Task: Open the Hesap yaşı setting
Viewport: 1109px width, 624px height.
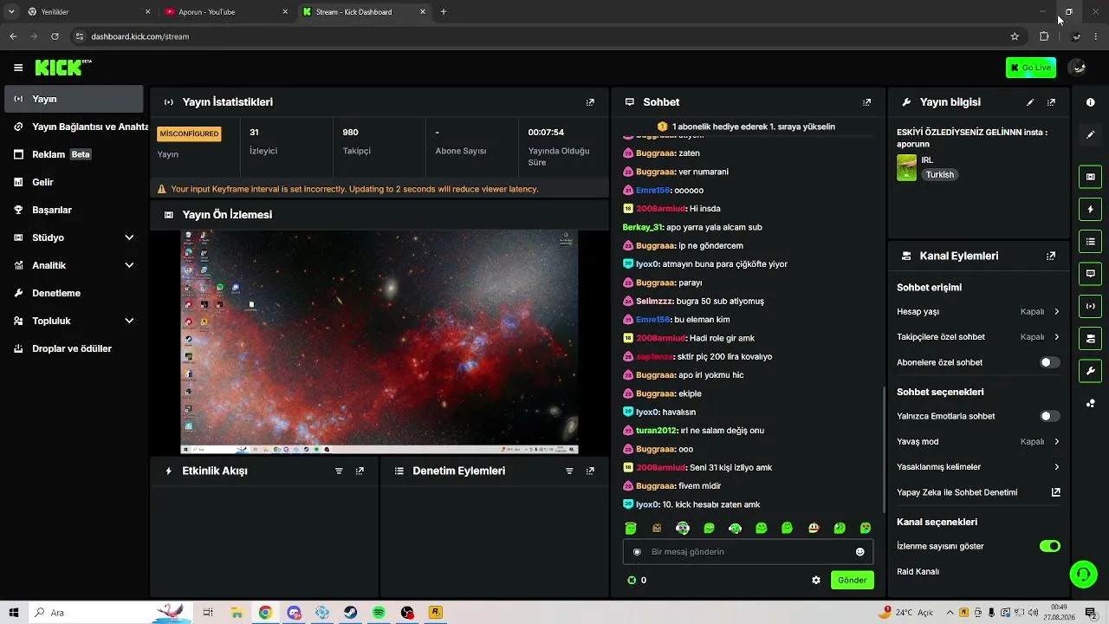Action: [978, 311]
